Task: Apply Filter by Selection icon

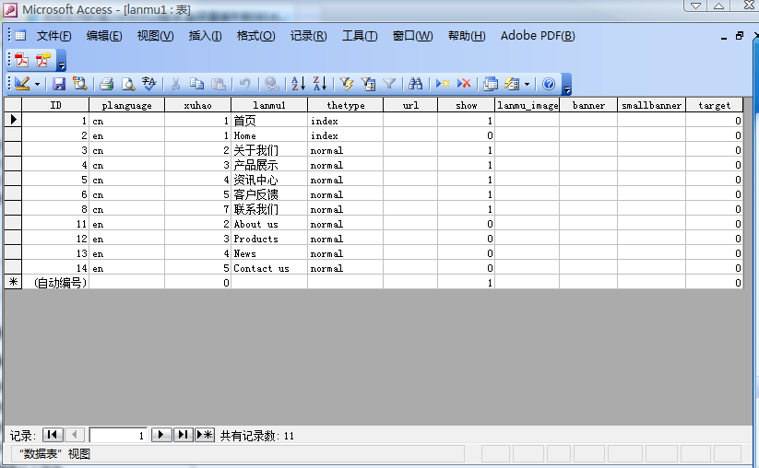Action: (347, 84)
